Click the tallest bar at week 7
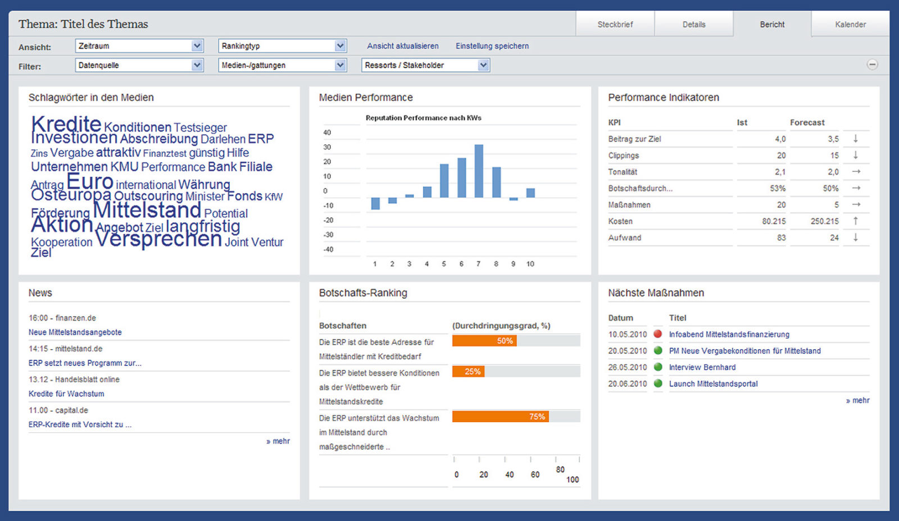Image resolution: width=899 pixels, height=521 pixels. 479,171
